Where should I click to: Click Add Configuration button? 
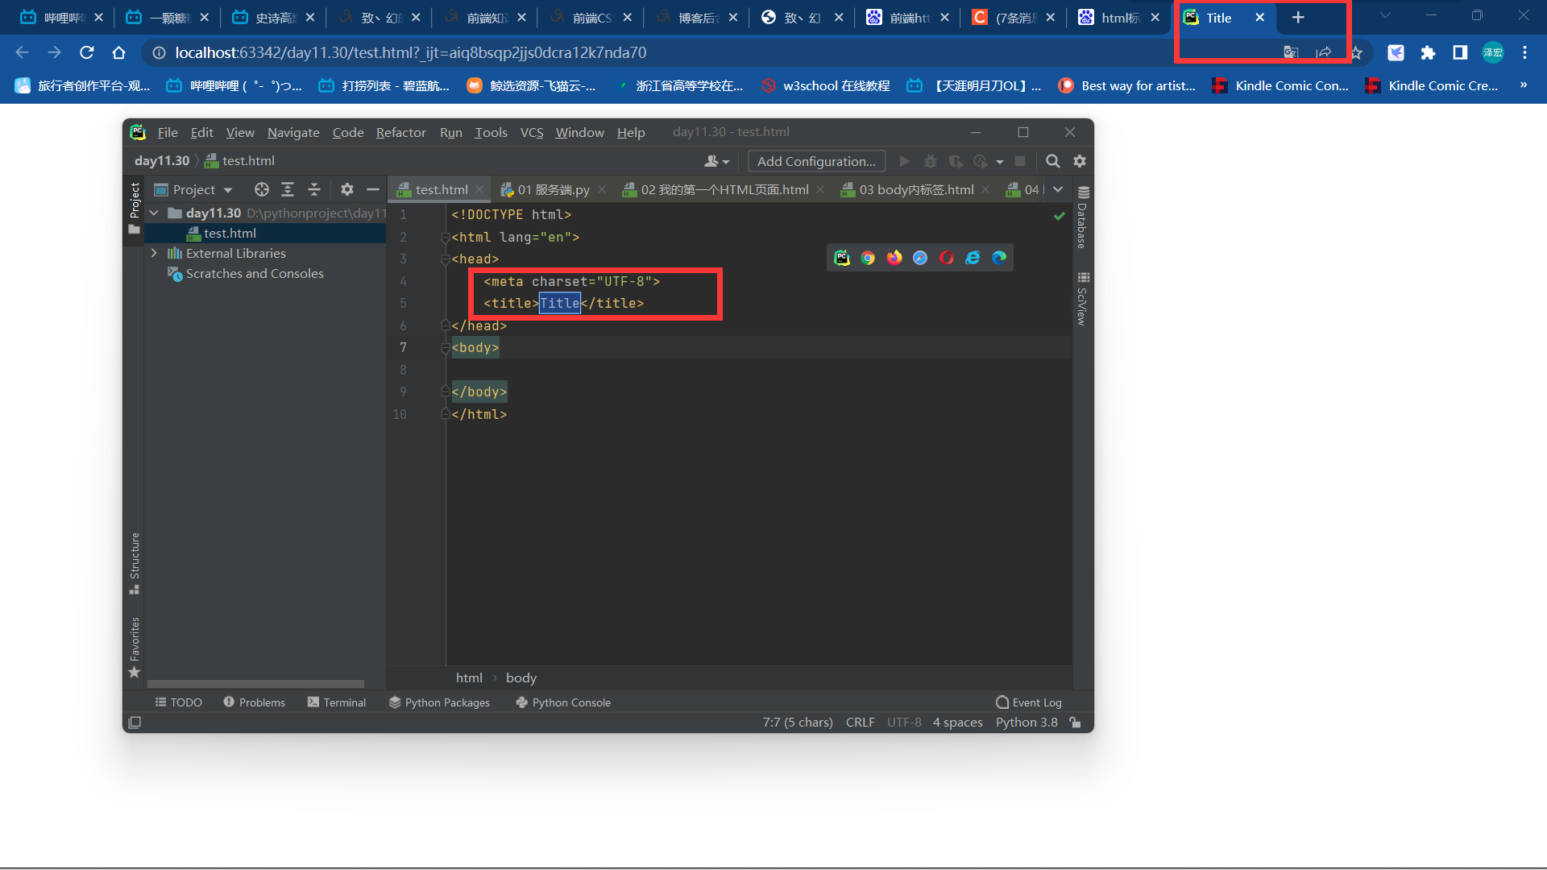pos(816,161)
